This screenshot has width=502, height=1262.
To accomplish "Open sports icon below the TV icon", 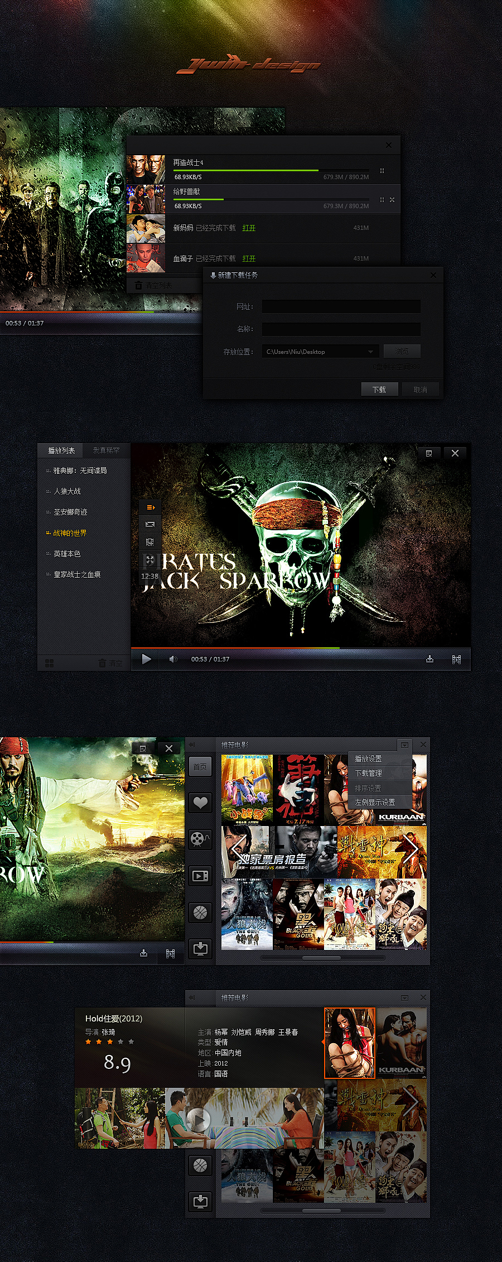I will pyautogui.click(x=200, y=912).
